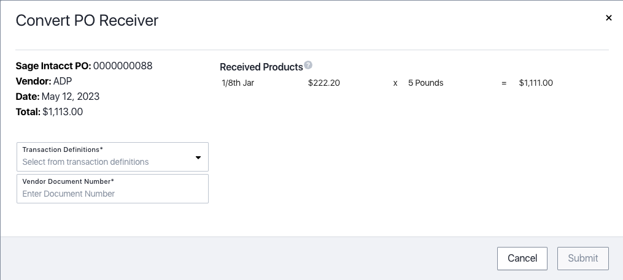Viewport: 623px width, 280px height.
Task: Click the Transaction Definitions field label
Action: coord(62,149)
